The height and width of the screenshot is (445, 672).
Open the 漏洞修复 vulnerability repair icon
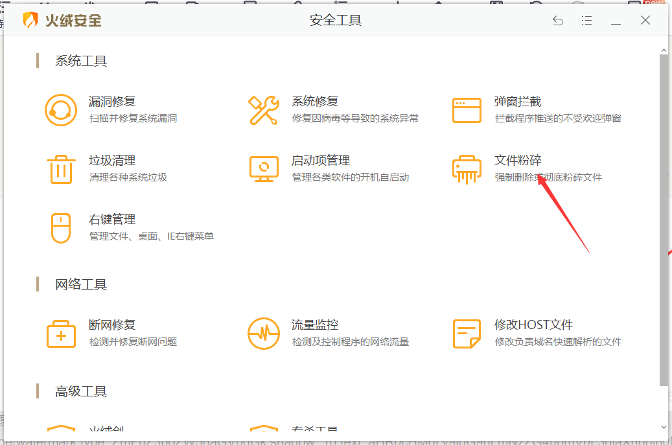point(61,110)
